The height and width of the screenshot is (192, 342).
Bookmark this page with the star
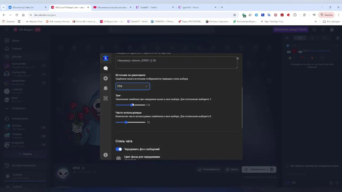pyautogui.click(x=235, y=15)
